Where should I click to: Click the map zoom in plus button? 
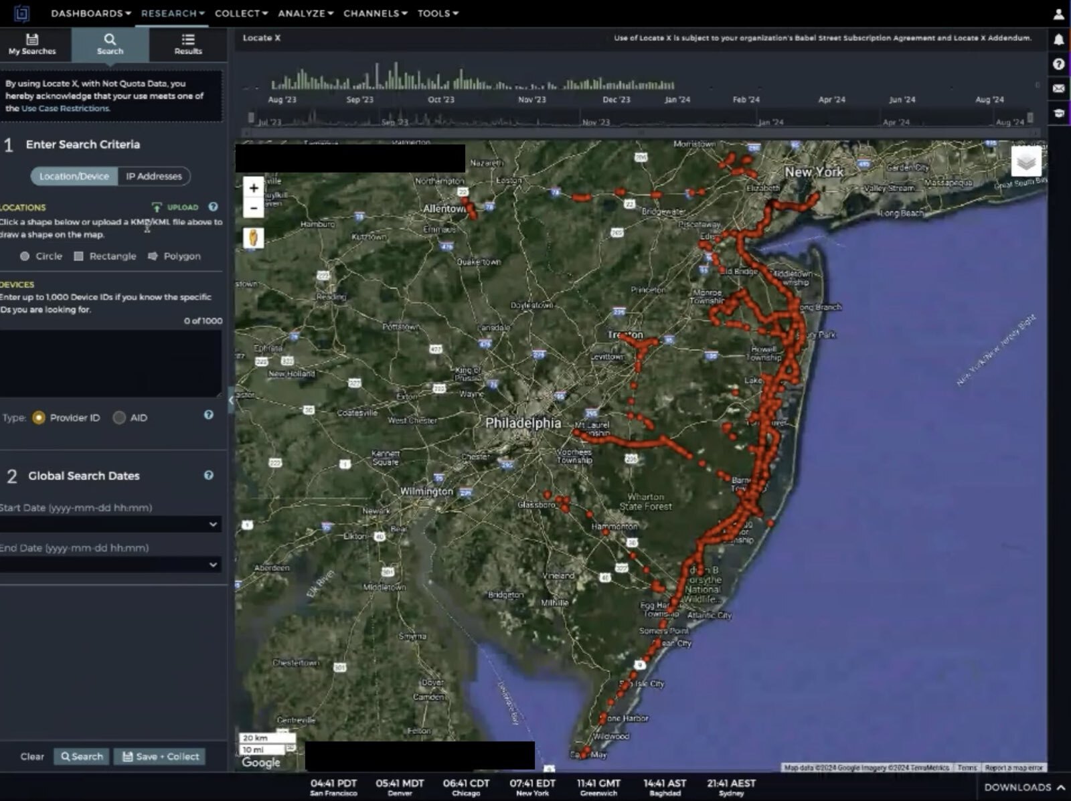pyautogui.click(x=253, y=188)
